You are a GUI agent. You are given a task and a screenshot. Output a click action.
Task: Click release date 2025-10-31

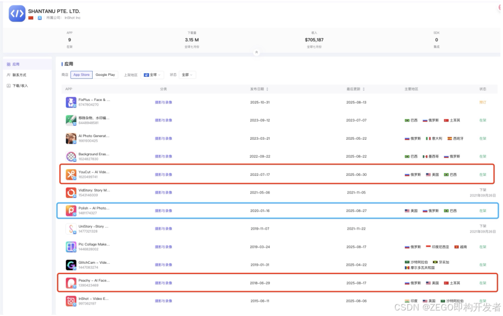(260, 102)
